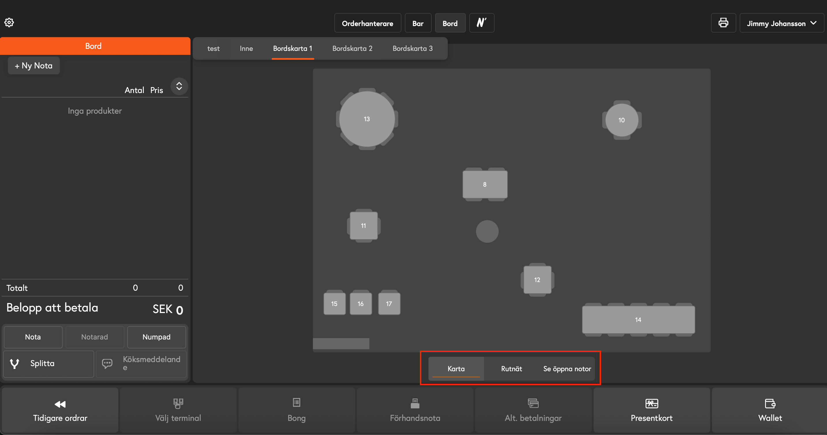Click the N' logo button

(x=482, y=23)
